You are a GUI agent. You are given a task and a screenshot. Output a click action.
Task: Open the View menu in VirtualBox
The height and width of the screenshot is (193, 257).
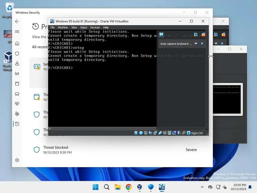click(x=74, y=27)
